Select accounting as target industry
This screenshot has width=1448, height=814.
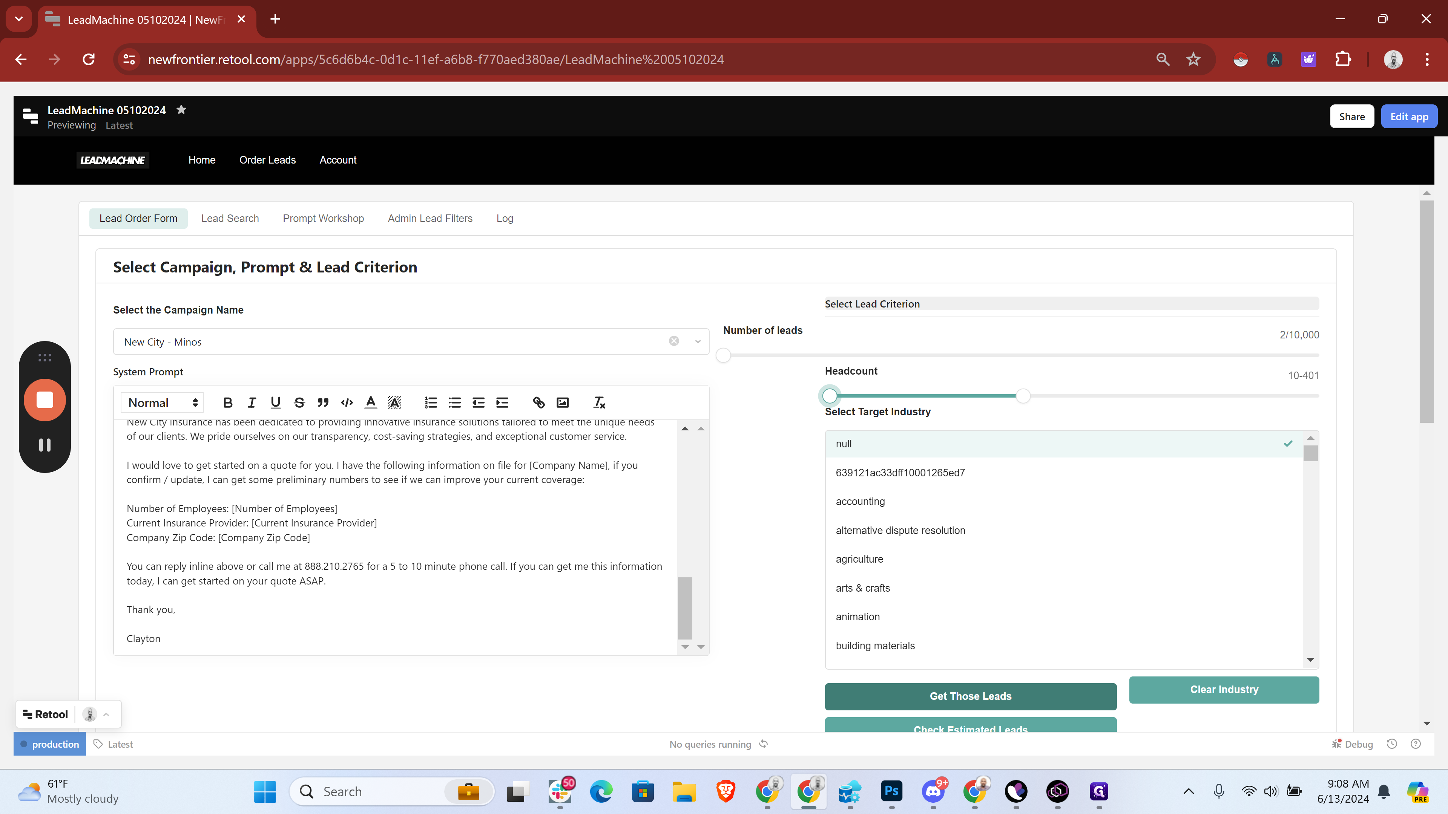pyautogui.click(x=860, y=502)
